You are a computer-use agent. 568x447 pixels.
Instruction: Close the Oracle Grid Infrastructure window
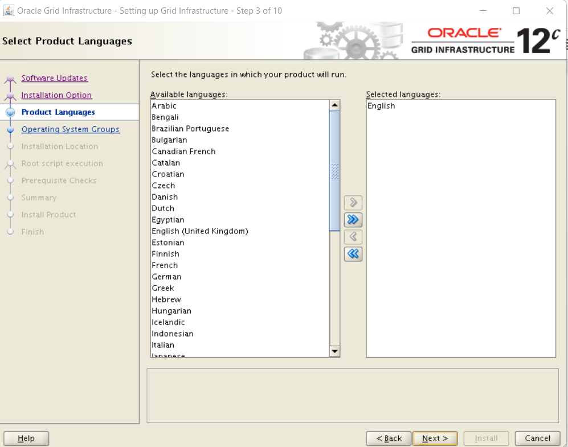click(550, 11)
